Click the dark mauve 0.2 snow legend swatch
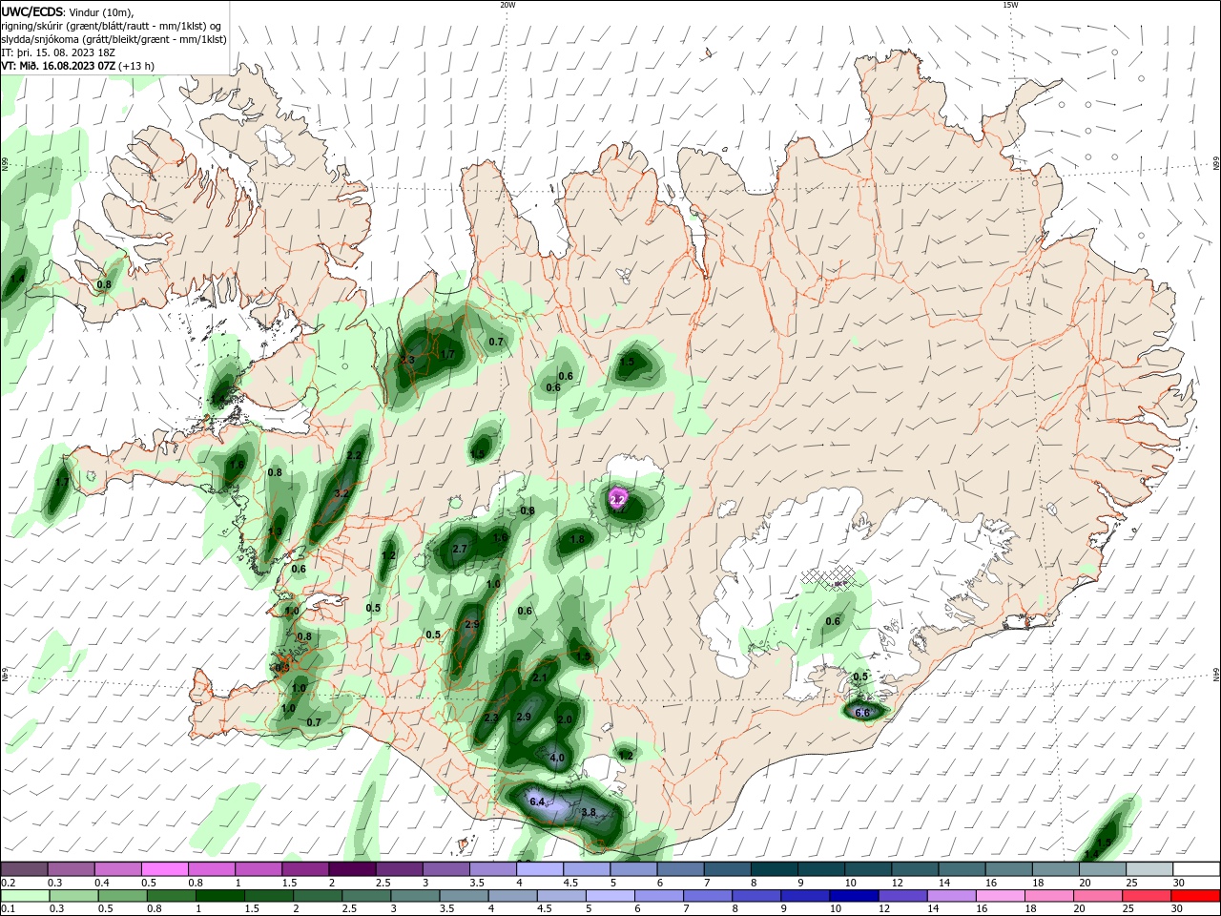The width and height of the screenshot is (1221, 916). (24, 869)
